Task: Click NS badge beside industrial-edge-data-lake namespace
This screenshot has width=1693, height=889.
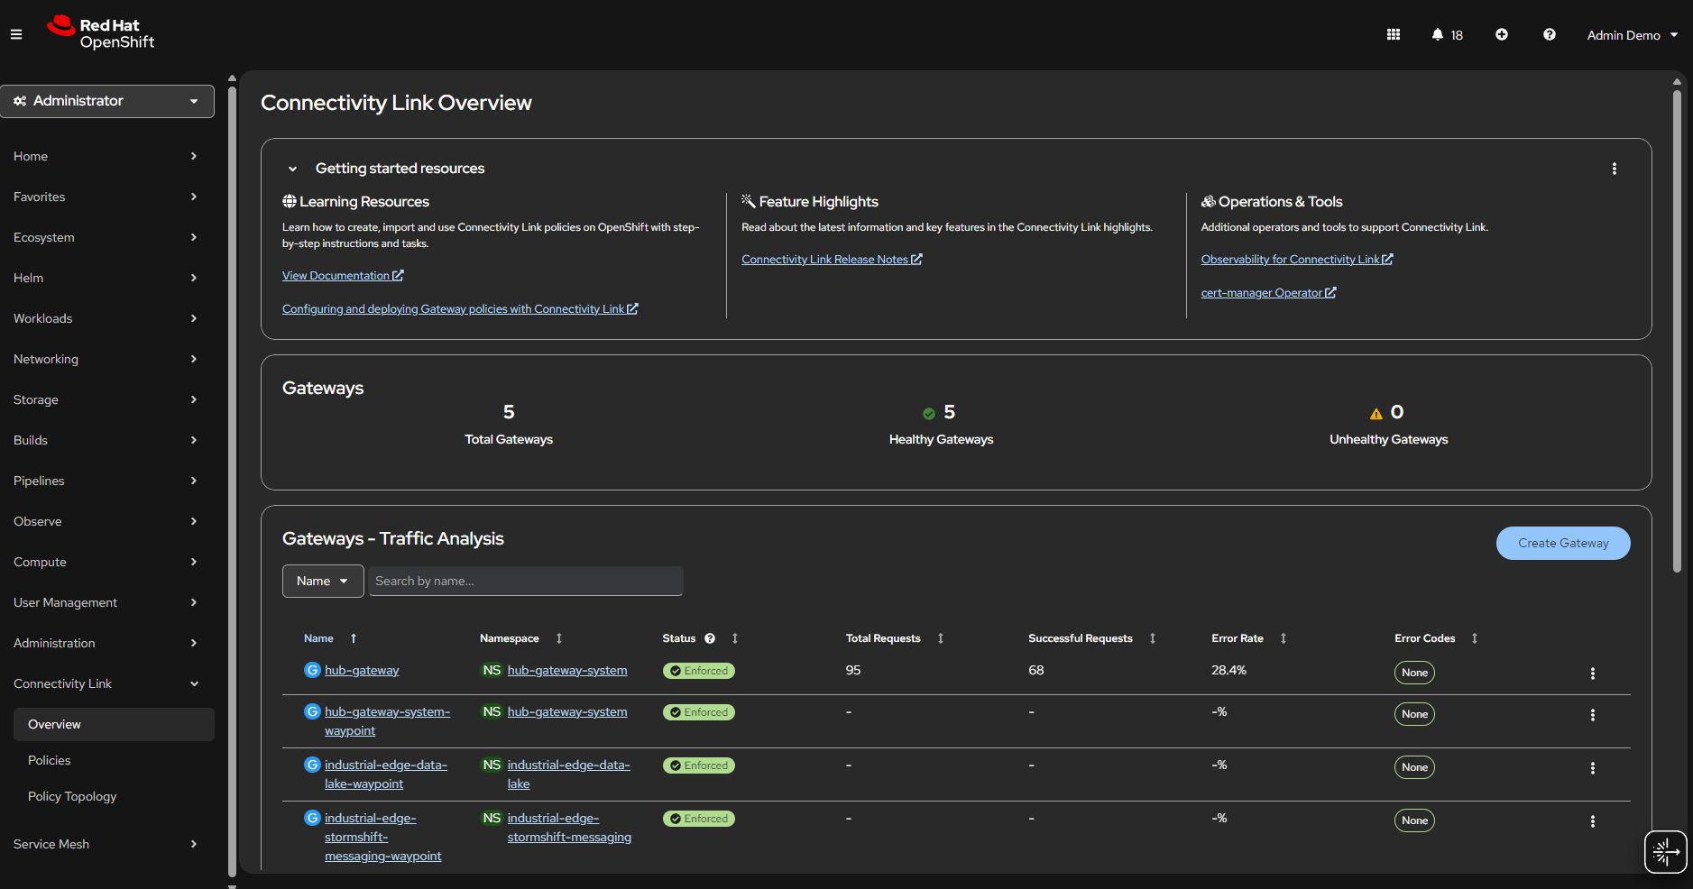Action: tap(492, 765)
